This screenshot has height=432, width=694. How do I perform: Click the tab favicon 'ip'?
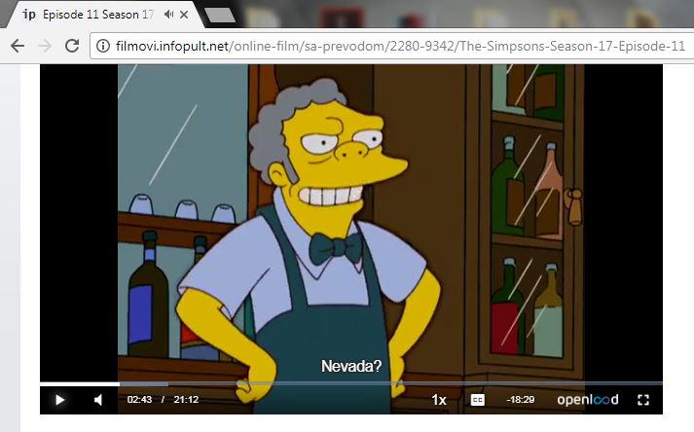[29, 15]
